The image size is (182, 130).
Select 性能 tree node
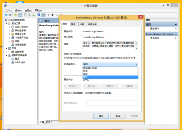click(17, 41)
